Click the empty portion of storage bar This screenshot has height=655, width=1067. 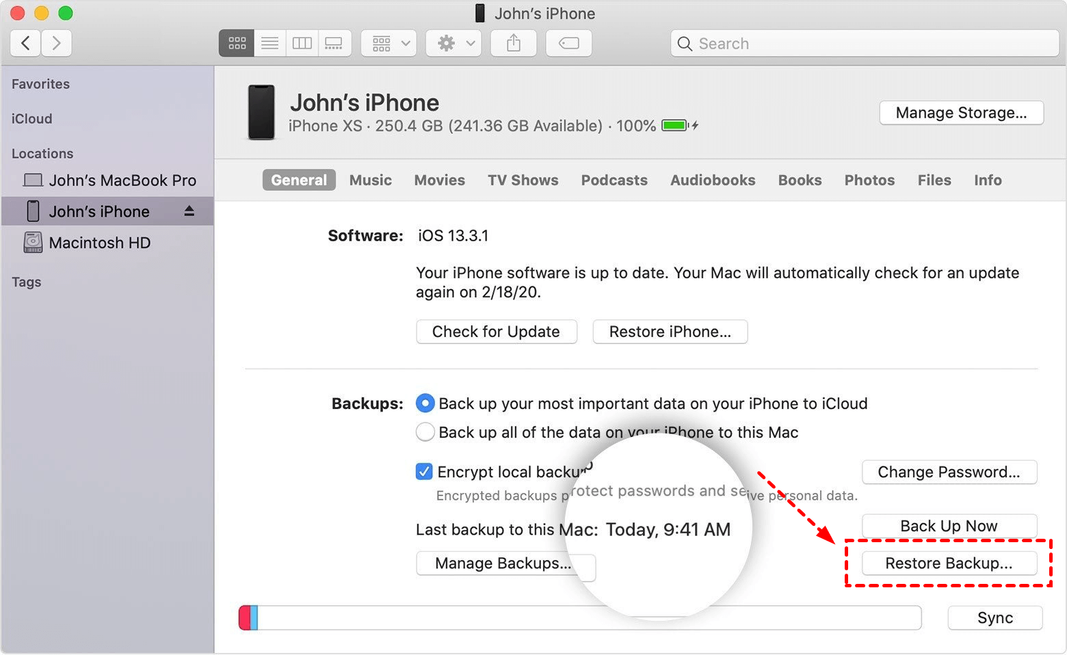589,617
